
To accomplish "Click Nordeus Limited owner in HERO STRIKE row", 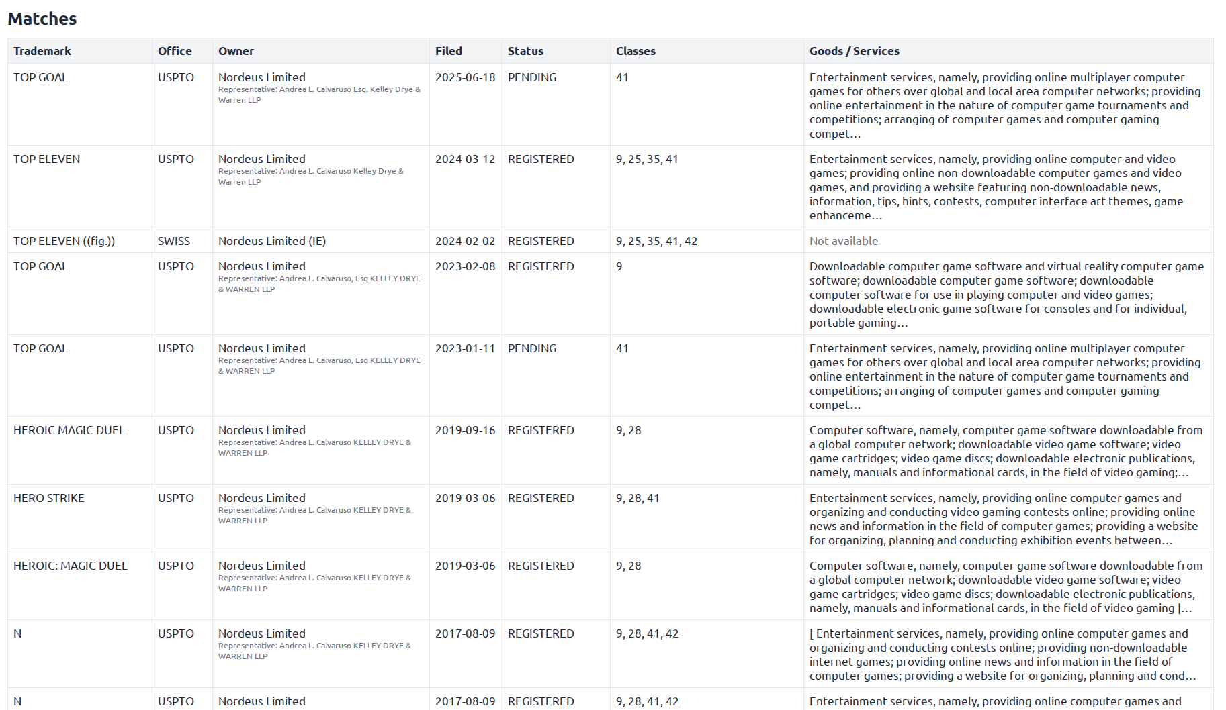I will tap(262, 498).
